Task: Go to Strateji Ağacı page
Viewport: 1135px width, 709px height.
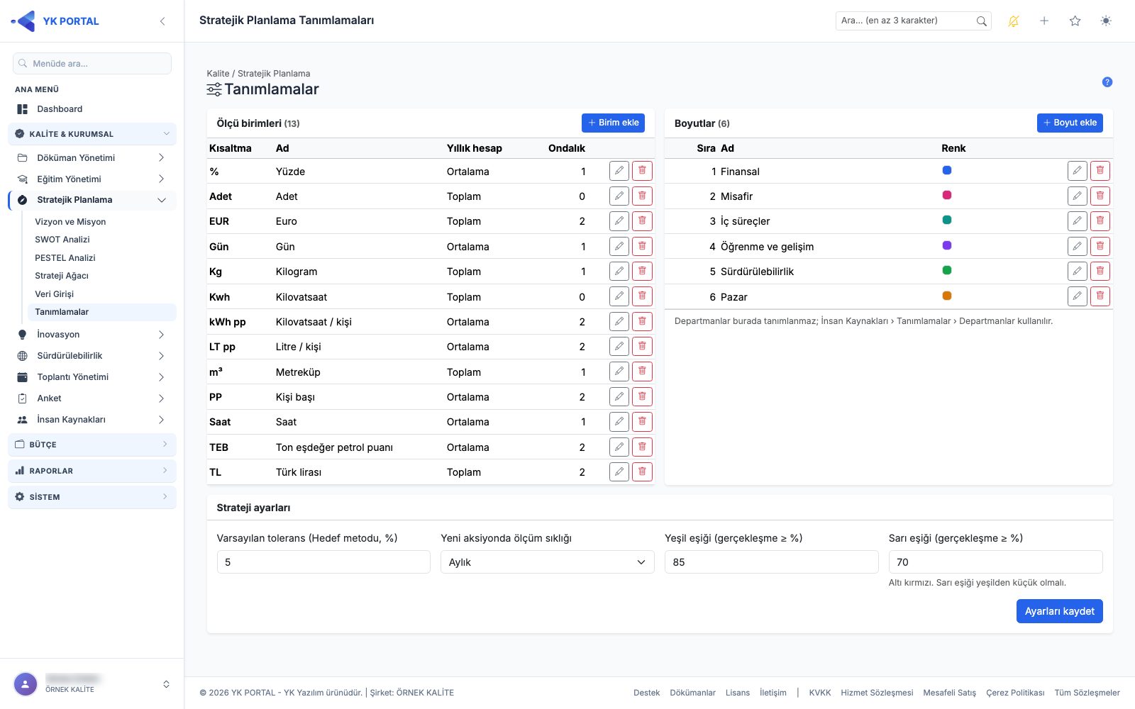Action: click(x=62, y=276)
